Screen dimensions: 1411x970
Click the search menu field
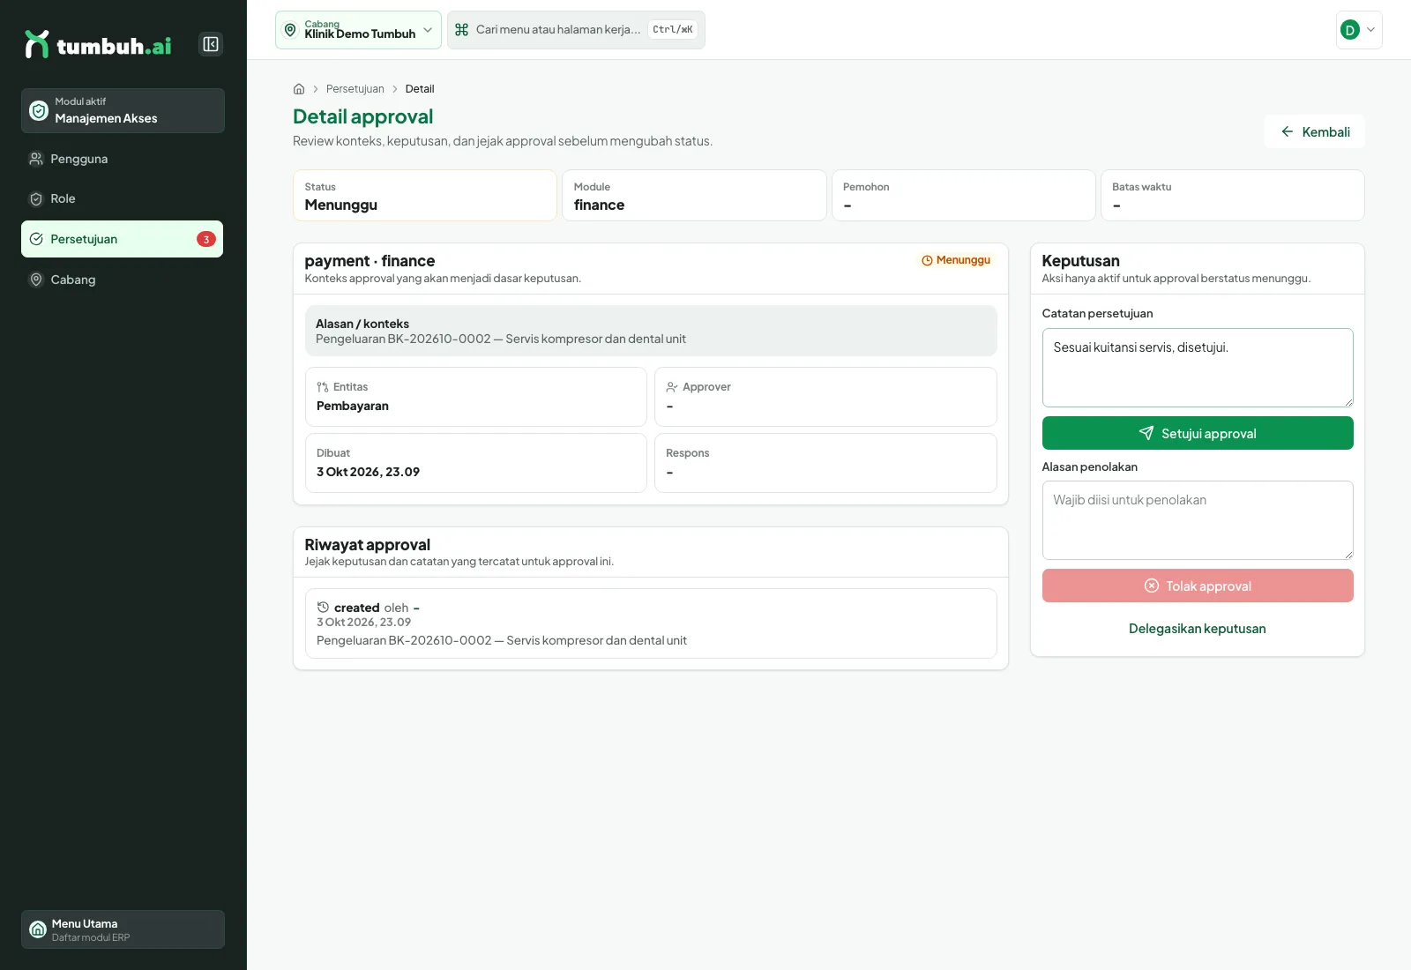(576, 30)
